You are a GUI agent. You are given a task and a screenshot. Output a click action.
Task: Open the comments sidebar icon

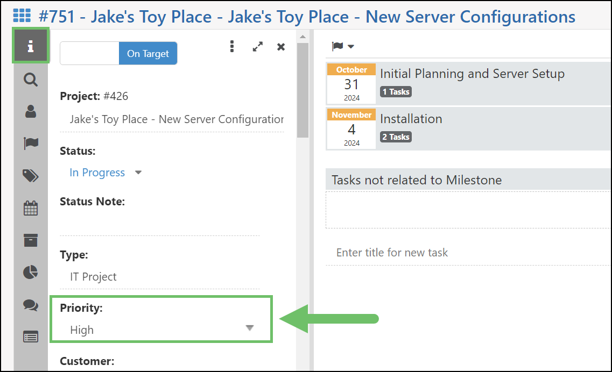pos(31,305)
